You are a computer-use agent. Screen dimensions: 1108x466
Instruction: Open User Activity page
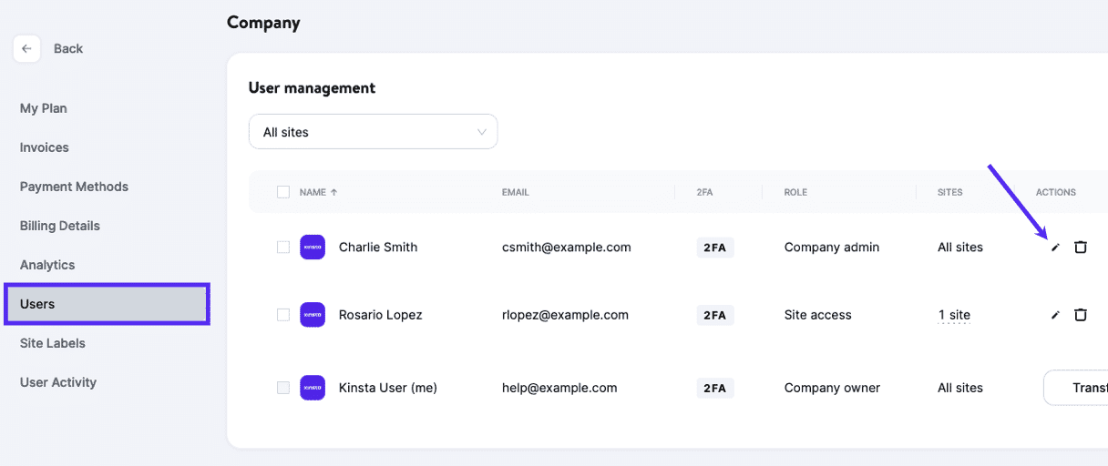point(58,382)
